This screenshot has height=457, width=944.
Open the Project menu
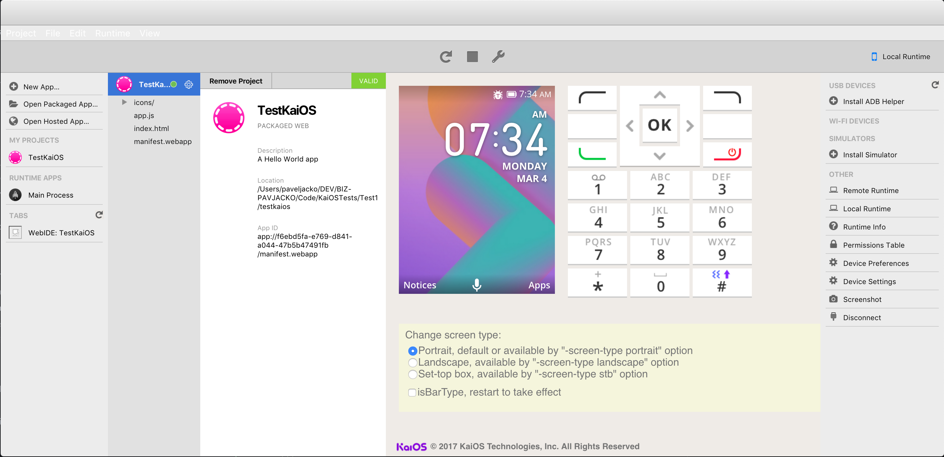pyautogui.click(x=21, y=33)
